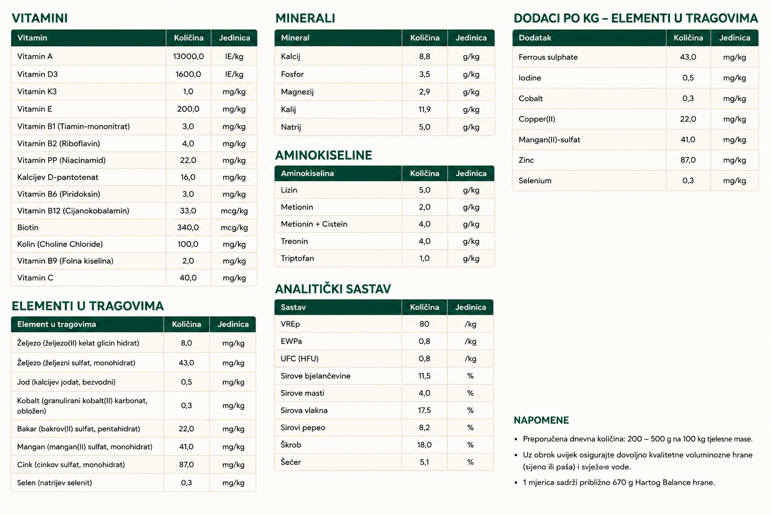Click 'Kobalt (granulirani kobalt(II) karbonat' text
The image size is (771, 514).
[x=82, y=401]
